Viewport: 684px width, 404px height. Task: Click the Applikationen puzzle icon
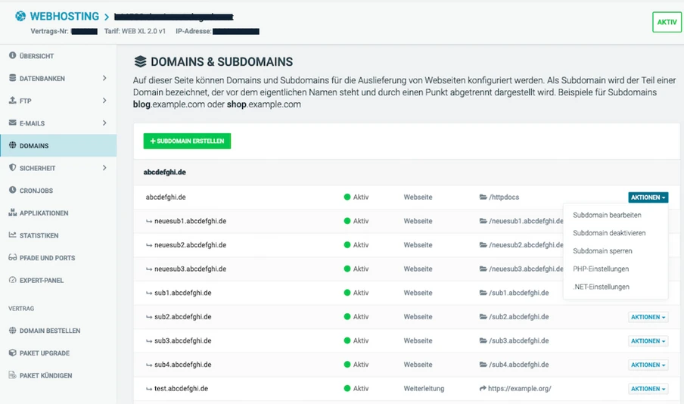[x=13, y=213]
